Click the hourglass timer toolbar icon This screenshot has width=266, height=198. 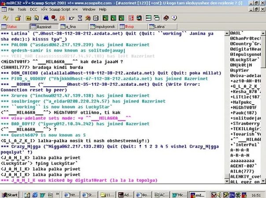80,18
